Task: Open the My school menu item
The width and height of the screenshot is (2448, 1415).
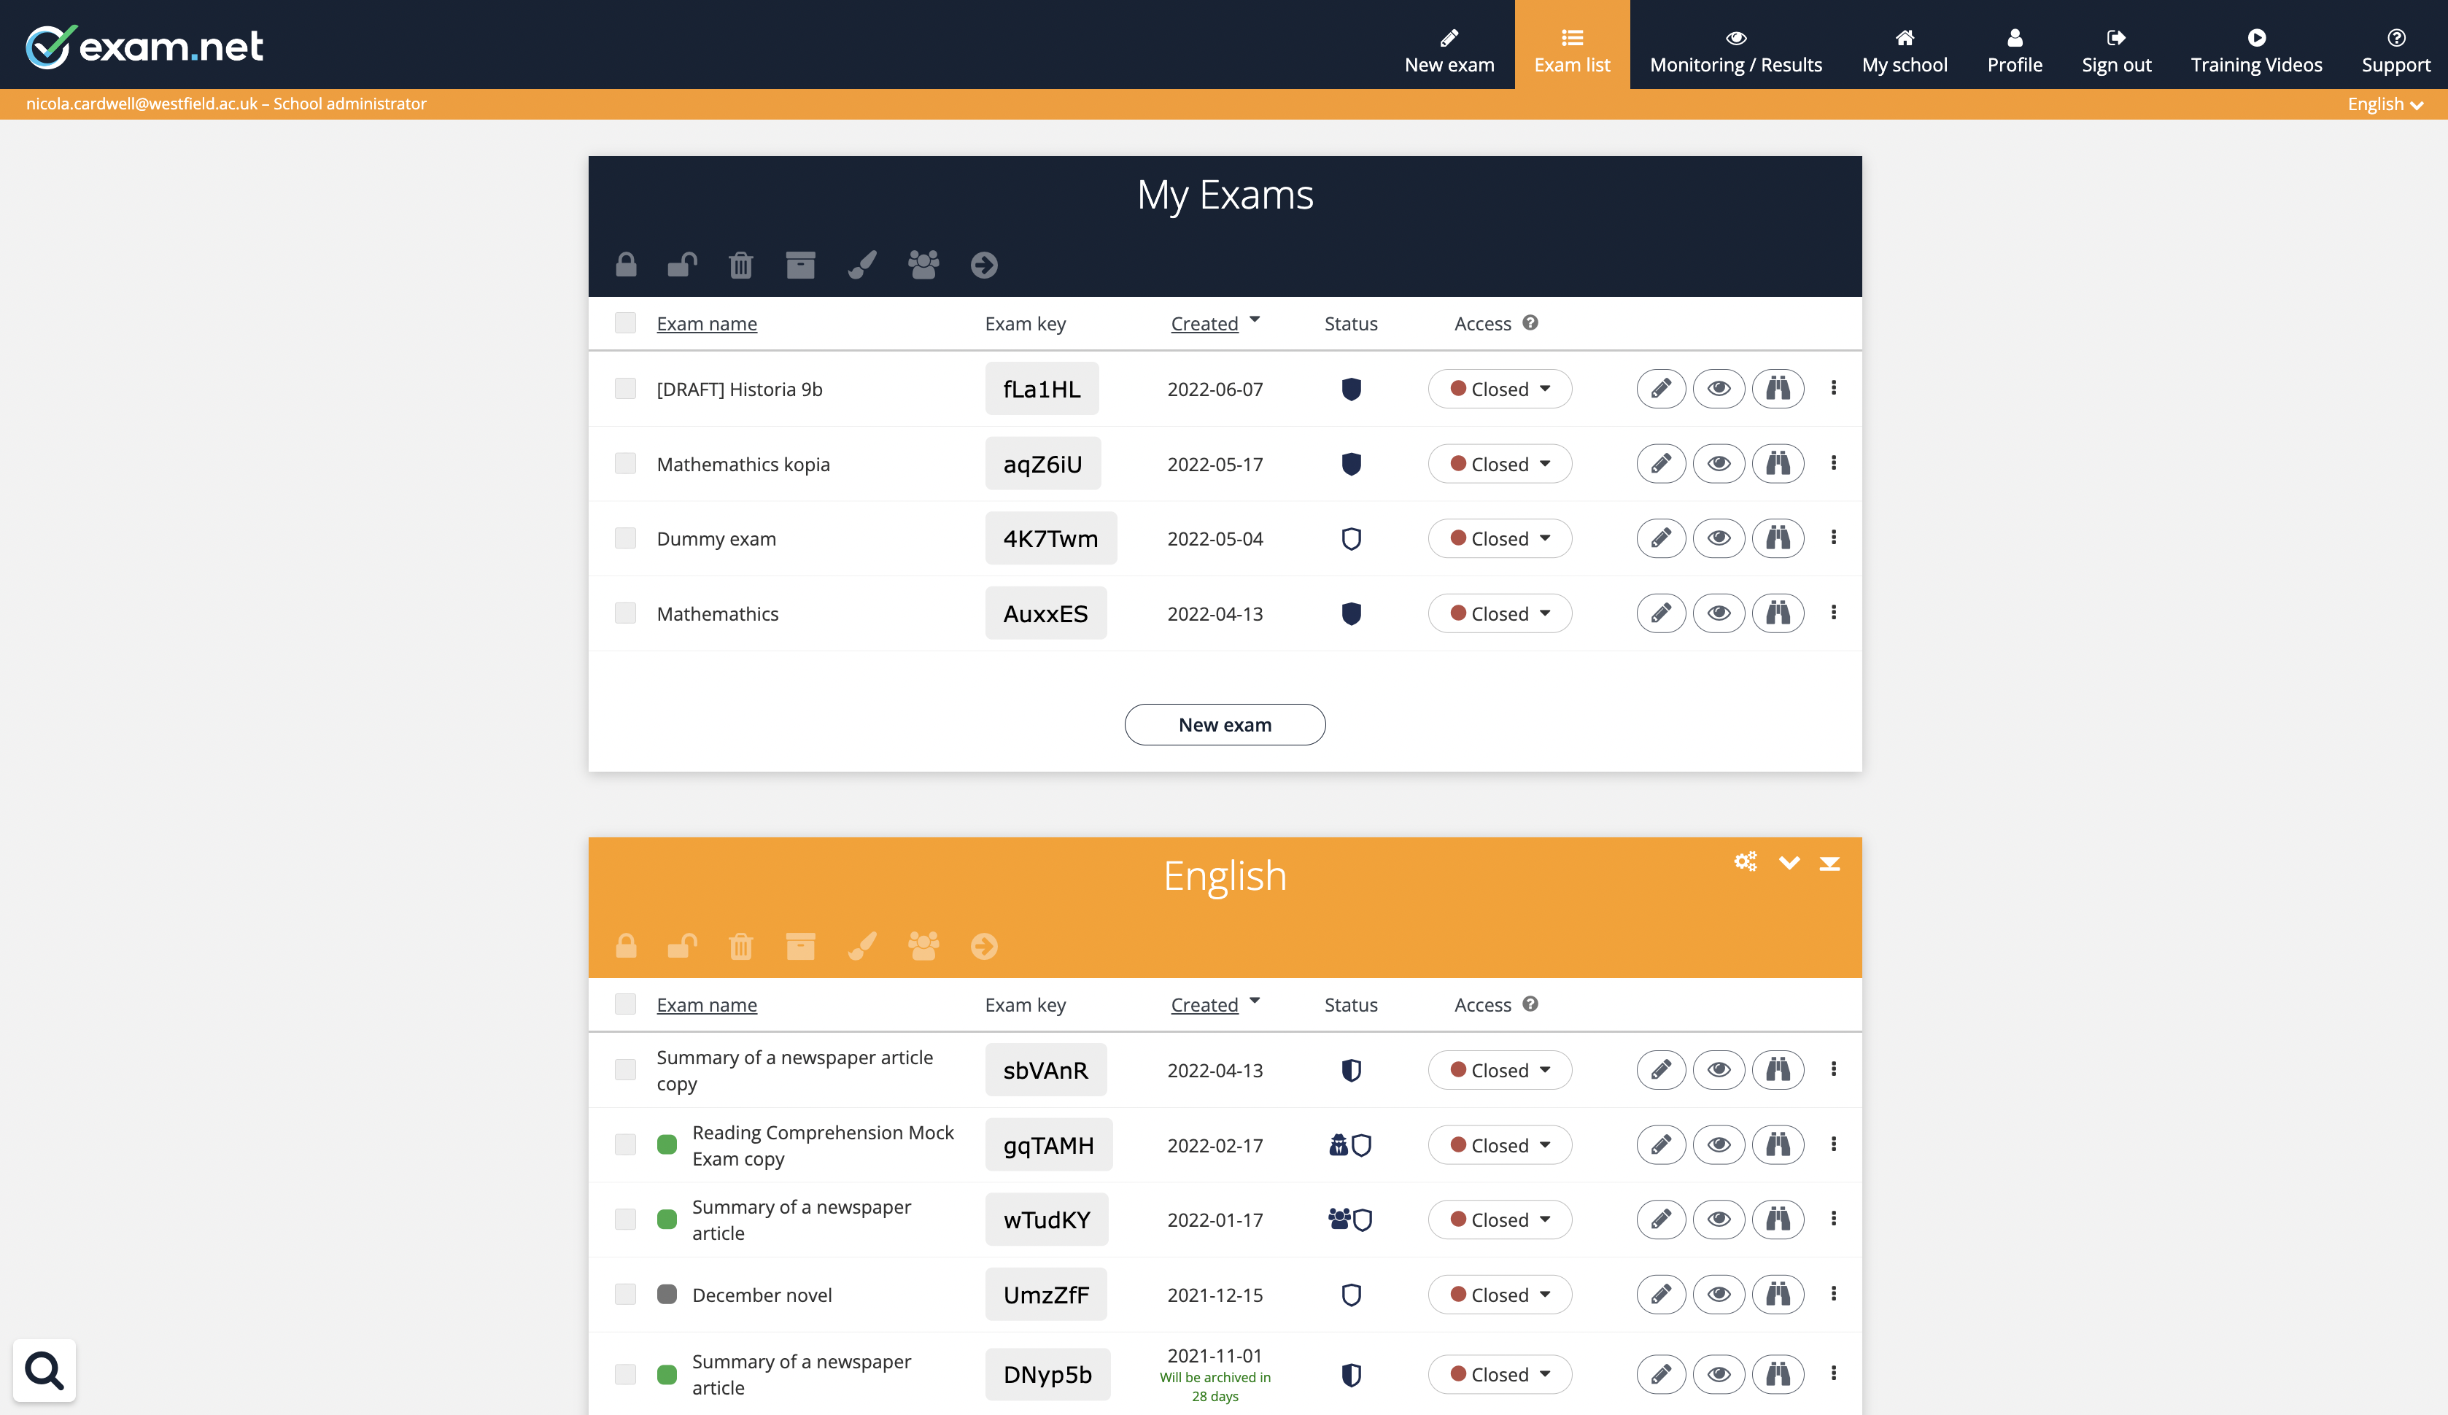Action: [x=1904, y=50]
